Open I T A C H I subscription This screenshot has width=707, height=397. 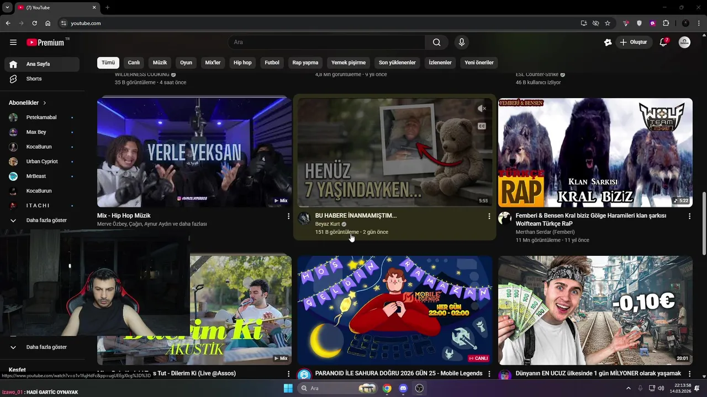[42, 206]
